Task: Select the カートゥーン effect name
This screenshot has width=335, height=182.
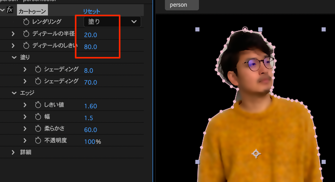Action: pyautogui.click(x=32, y=11)
